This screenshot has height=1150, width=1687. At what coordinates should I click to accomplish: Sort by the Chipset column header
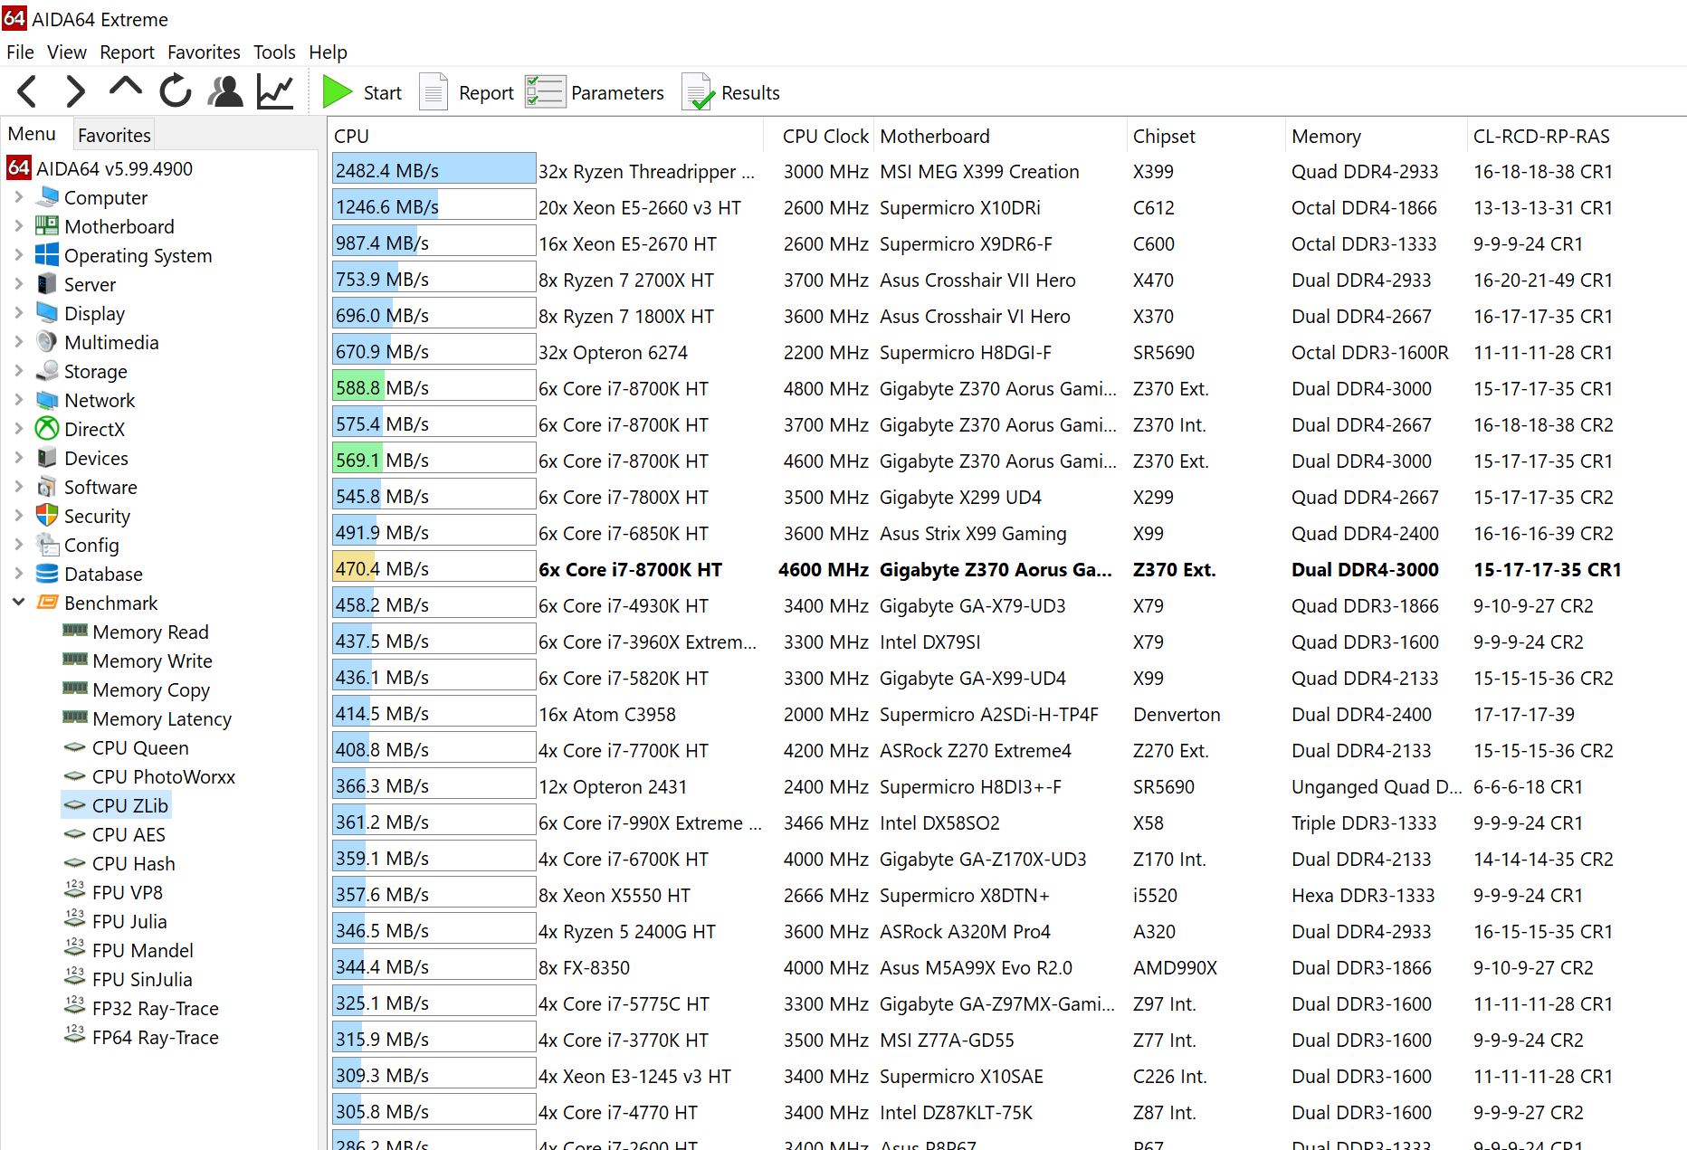click(x=1206, y=136)
